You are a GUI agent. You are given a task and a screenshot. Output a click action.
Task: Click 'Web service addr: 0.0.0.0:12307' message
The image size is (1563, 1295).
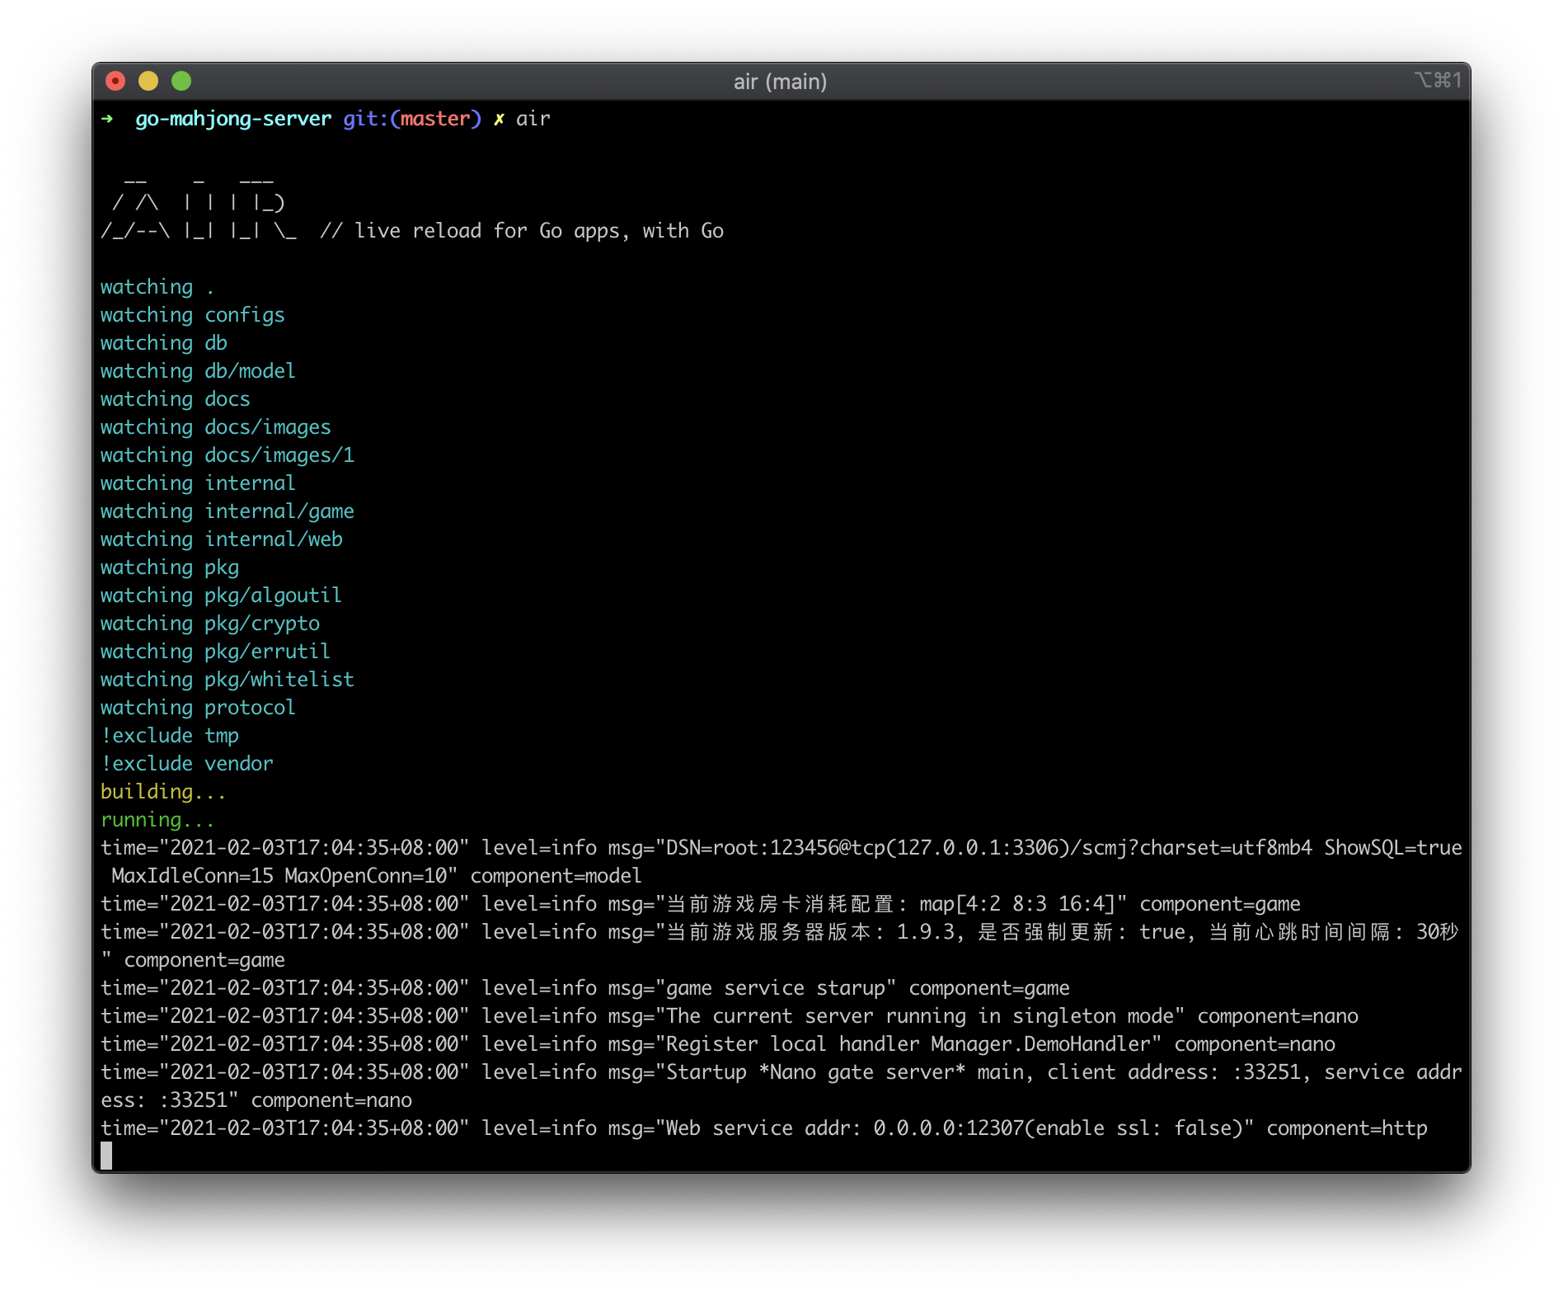pyautogui.click(x=845, y=1128)
